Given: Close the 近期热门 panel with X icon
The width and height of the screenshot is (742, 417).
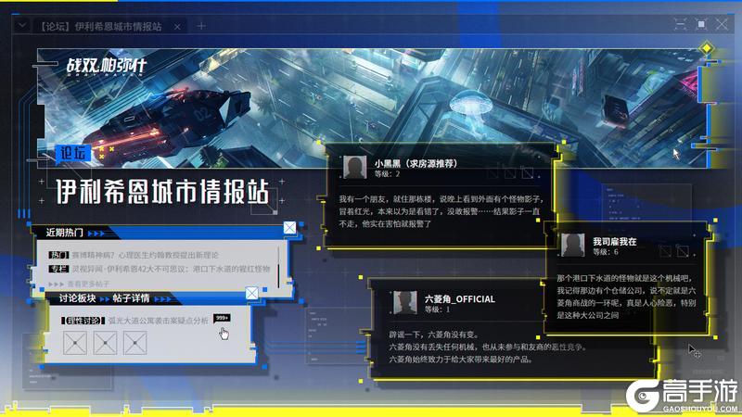Looking at the screenshot, I should [x=290, y=227].
